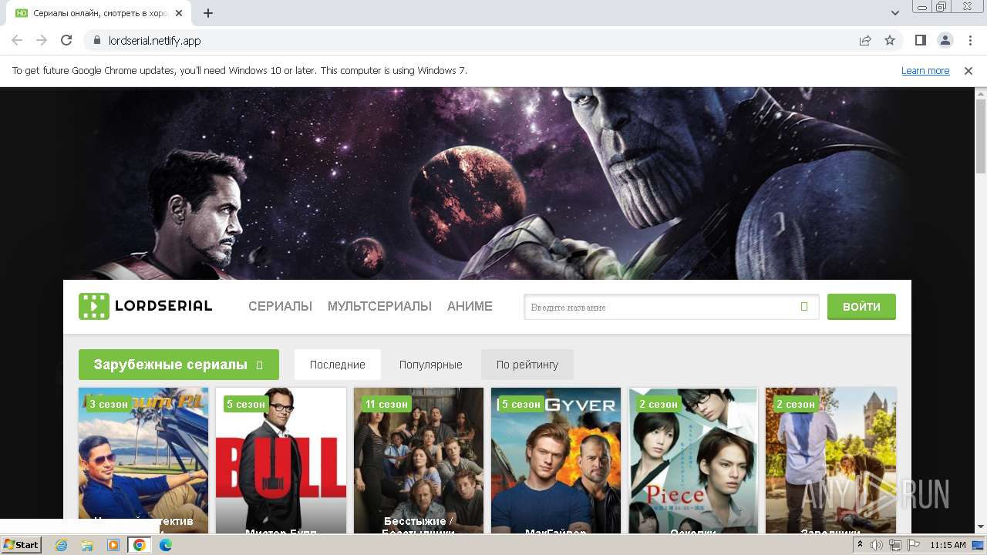The height and width of the screenshot is (555, 987).
Task: Click the Войти login button
Action: tap(861, 306)
